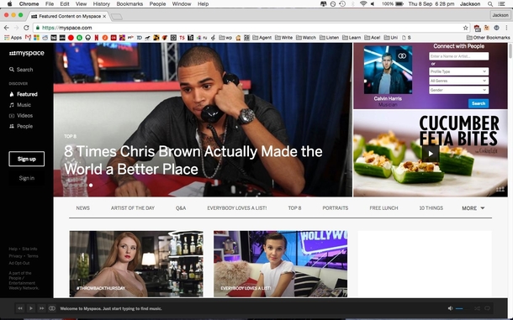Click the blue Search button
Viewport: 513px width, 320px height.
(479, 103)
